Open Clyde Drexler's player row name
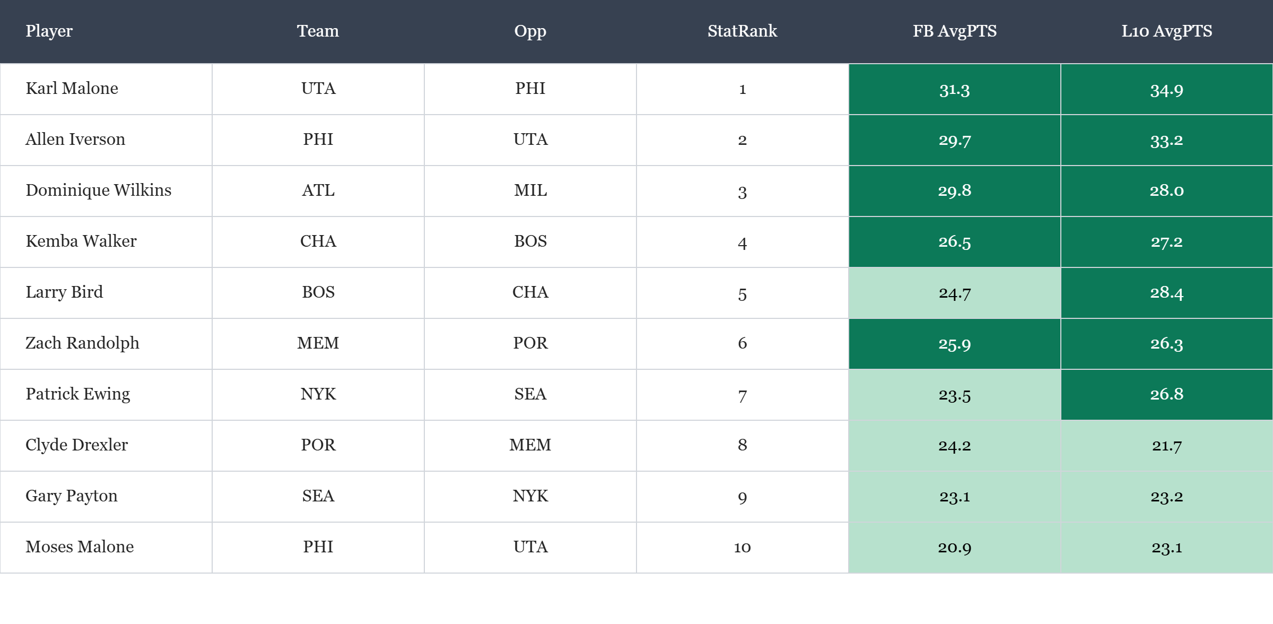Viewport: 1273px width, 624px height. coord(77,445)
